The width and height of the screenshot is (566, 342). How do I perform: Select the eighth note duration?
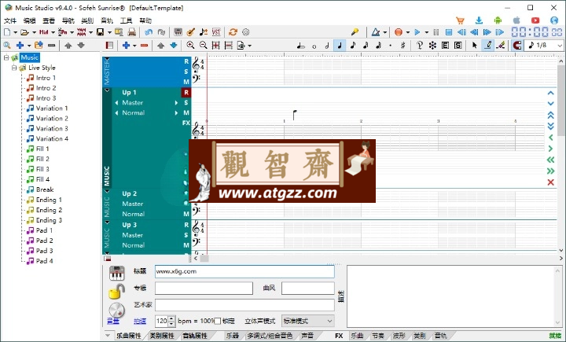[353, 46]
